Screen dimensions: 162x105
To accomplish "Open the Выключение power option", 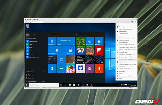I will pyautogui.click(x=30, y=78).
